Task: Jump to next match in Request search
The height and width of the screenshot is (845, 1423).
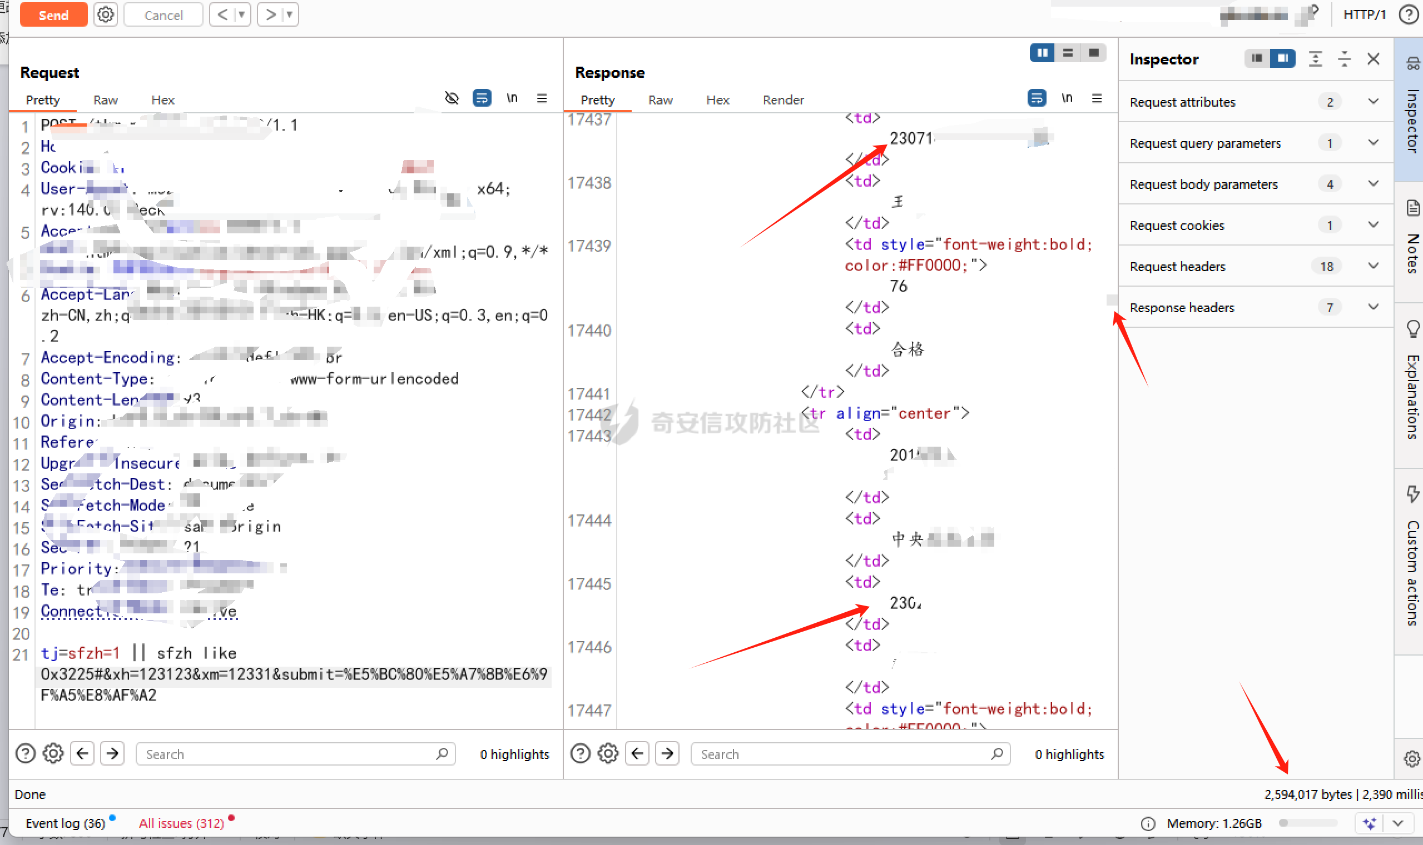Action: click(x=112, y=754)
